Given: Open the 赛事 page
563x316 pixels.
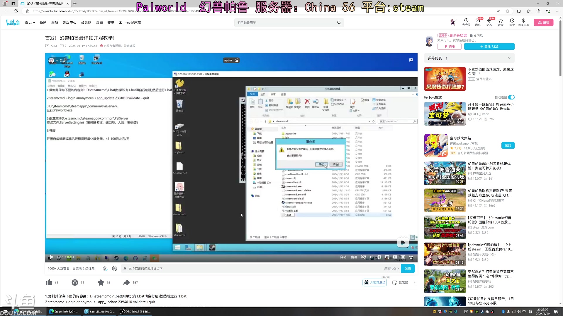Looking at the screenshot, I should coord(111,23).
